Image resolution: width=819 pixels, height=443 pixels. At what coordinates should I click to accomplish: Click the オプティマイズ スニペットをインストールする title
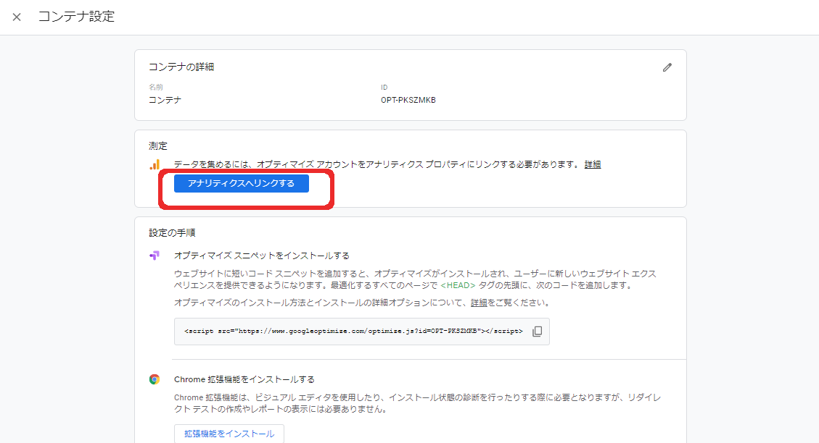[262, 256]
